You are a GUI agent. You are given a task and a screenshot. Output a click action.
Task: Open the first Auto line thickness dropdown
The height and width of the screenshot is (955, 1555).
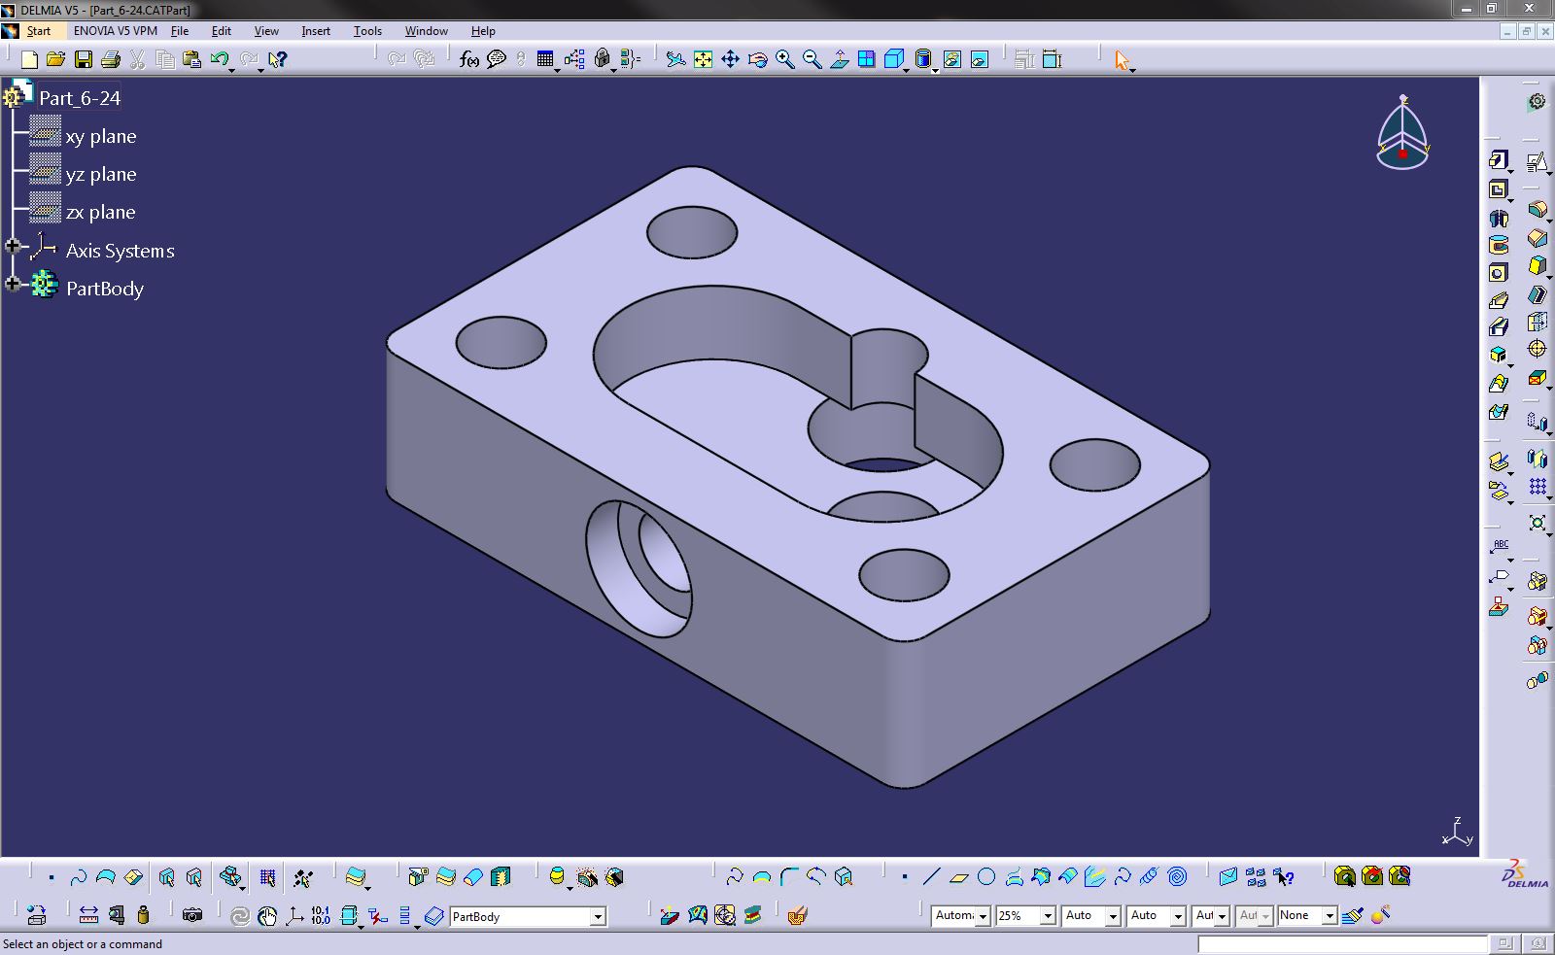coord(1113,916)
